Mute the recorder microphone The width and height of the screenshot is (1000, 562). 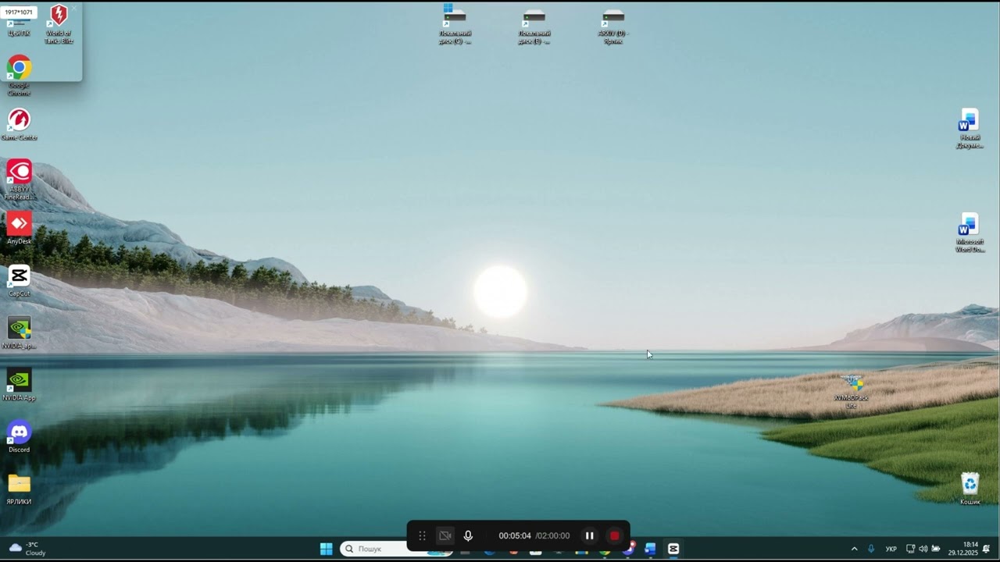[468, 535]
